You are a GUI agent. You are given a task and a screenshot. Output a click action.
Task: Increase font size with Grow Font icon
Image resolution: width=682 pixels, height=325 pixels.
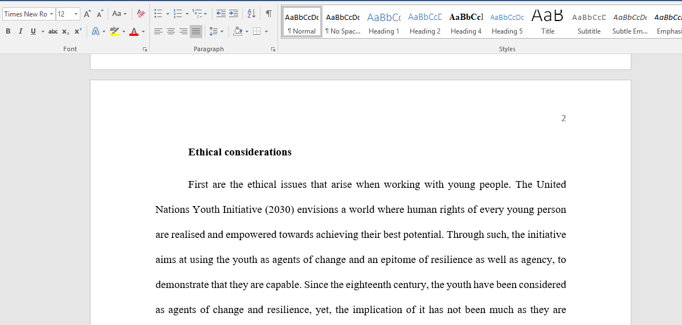coord(87,14)
